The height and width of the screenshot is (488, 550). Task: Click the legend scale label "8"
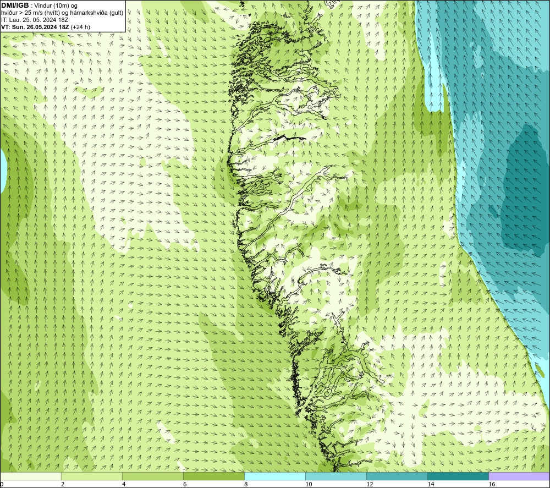[246, 485]
